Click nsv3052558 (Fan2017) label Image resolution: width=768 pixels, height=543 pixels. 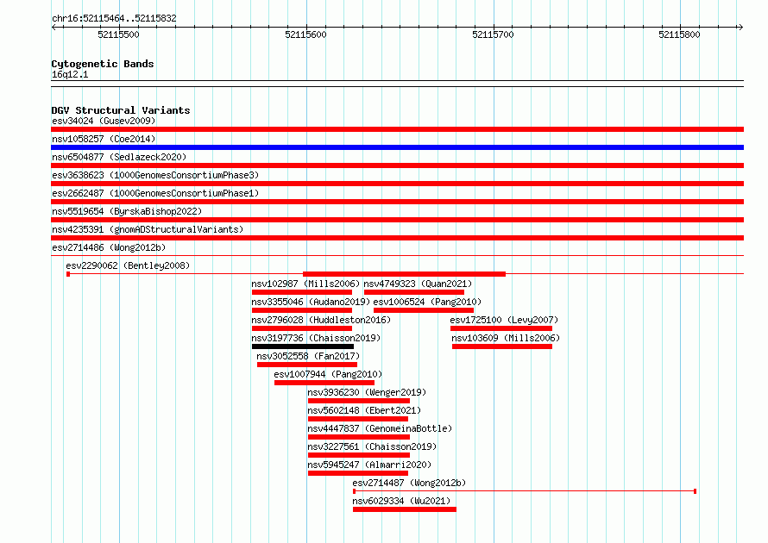tap(308, 356)
